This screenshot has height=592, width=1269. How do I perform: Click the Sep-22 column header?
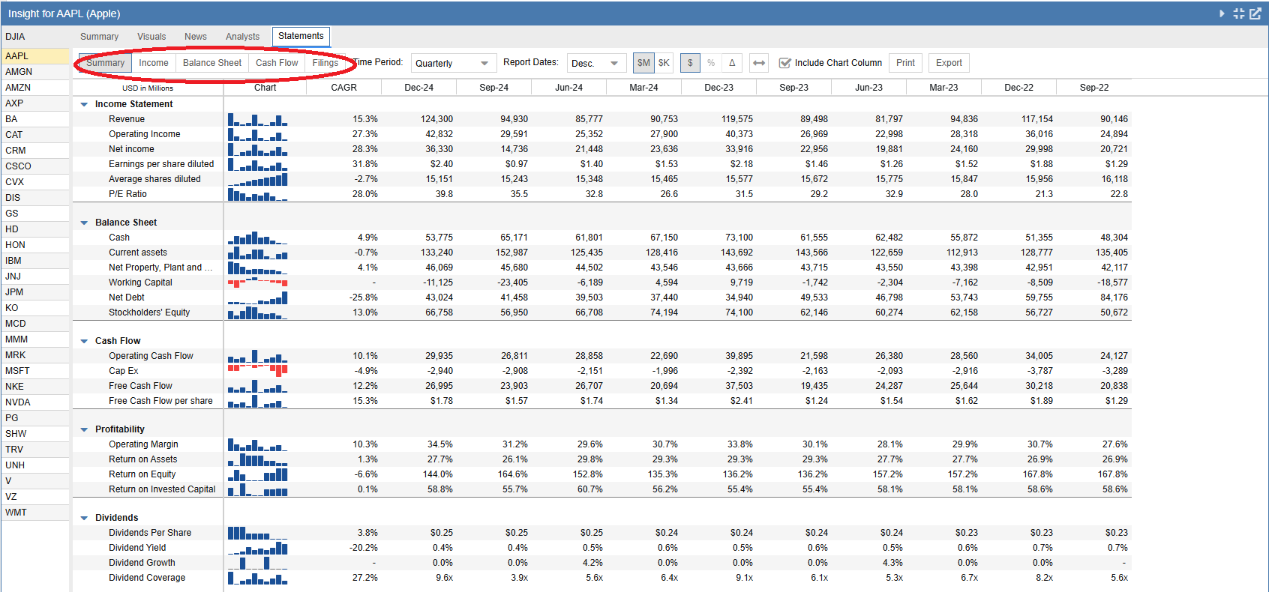pos(1093,88)
